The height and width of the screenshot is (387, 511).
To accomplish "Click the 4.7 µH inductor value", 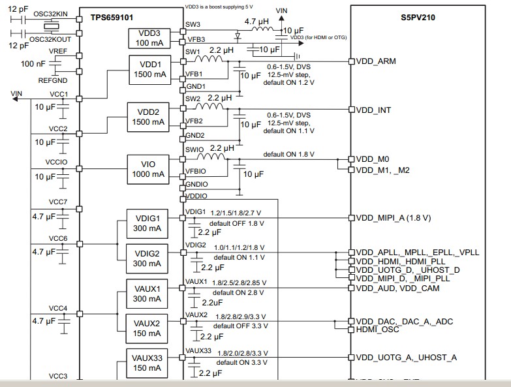I will (x=256, y=22).
